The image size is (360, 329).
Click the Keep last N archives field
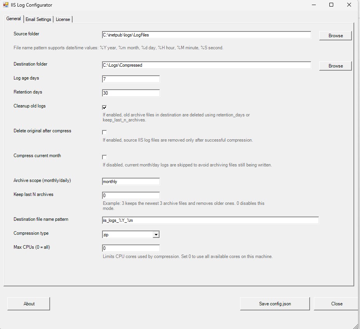(131, 196)
